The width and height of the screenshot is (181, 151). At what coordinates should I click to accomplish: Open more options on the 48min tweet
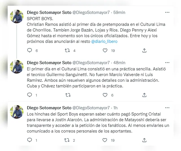click(x=167, y=62)
